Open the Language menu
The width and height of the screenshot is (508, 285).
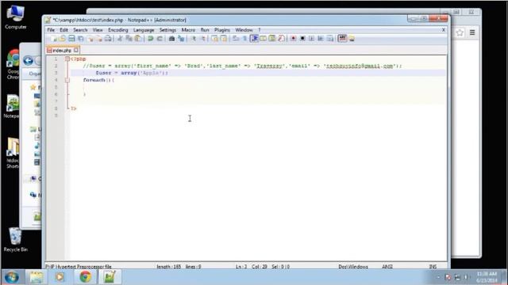coord(144,30)
